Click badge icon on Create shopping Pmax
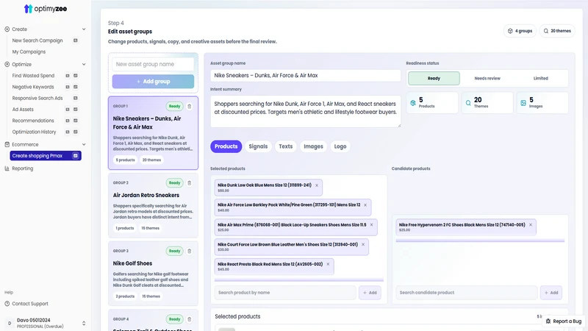 coord(76,156)
